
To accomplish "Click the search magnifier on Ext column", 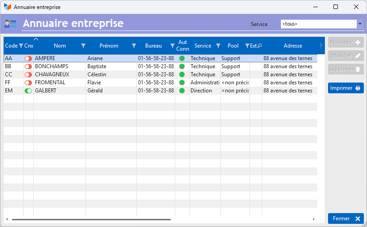I will click(x=259, y=46).
